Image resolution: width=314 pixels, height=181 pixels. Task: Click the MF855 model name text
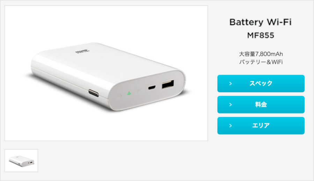[x=261, y=35]
